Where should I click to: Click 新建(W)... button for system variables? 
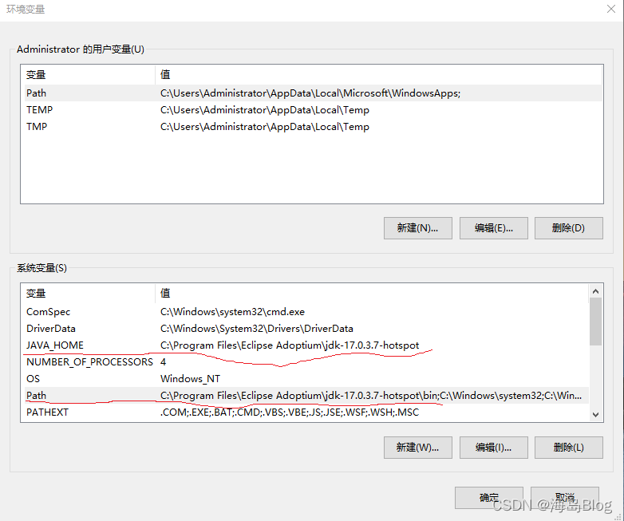tap(418, 448)
